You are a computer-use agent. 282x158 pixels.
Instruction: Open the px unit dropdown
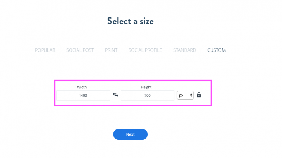pos(185,95)
